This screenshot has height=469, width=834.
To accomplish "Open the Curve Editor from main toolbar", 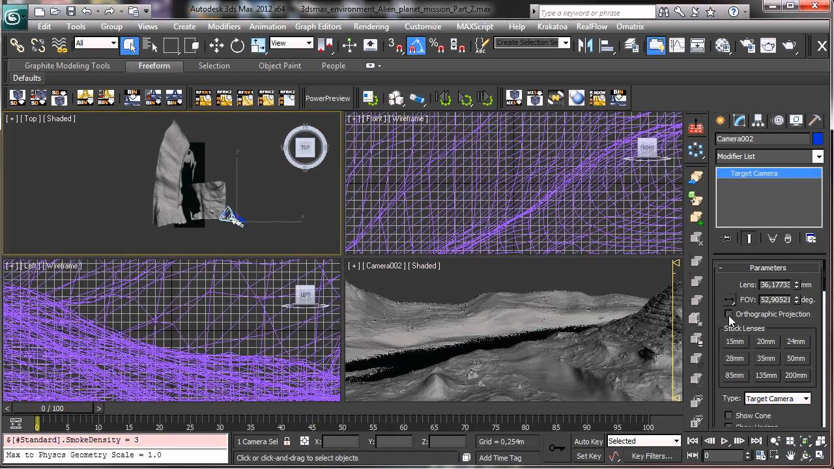I will 677,45.
